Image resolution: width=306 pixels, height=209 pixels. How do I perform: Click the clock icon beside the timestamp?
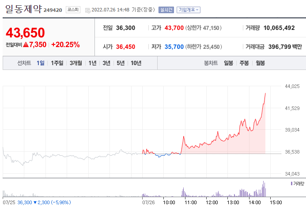click(88, 10)
